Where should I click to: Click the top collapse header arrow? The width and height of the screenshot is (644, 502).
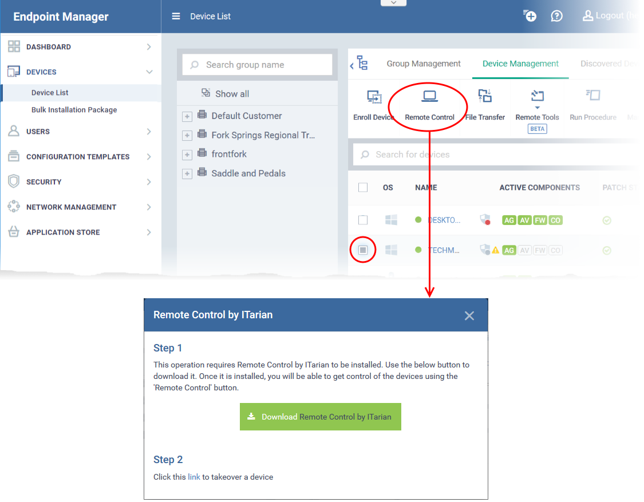(393, 2)
